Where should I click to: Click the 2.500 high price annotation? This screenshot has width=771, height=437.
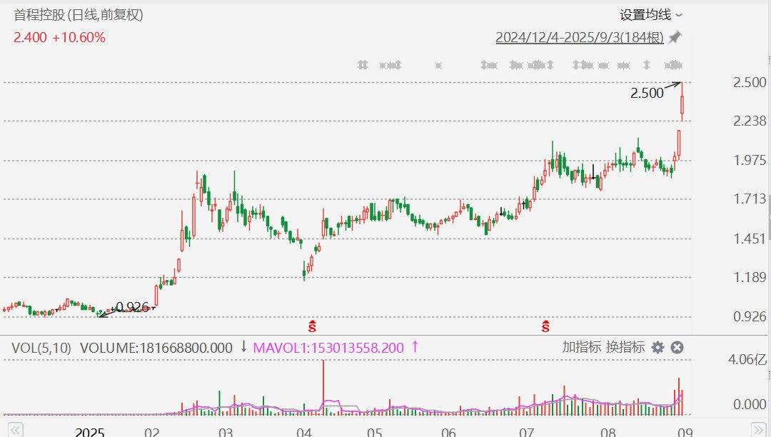point(646,92)
